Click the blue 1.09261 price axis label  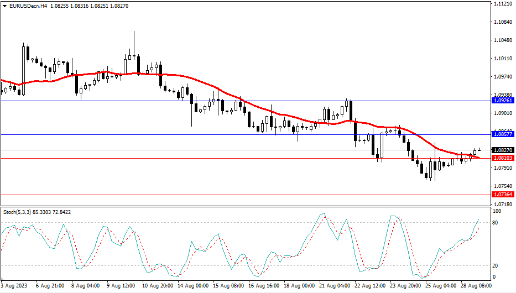[502, 101]
